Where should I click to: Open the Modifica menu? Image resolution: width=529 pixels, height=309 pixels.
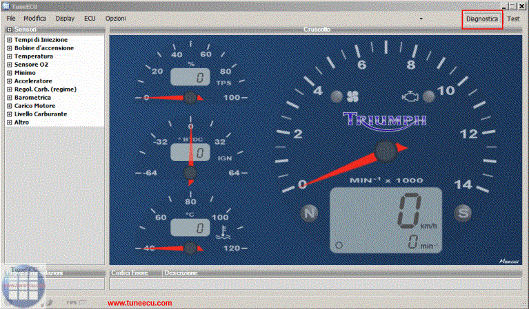(34, 18)
